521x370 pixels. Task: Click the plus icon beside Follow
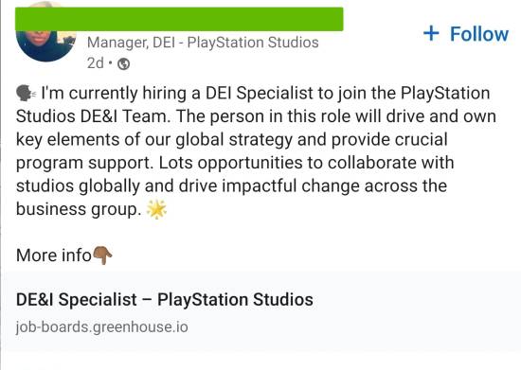point(431,34)
